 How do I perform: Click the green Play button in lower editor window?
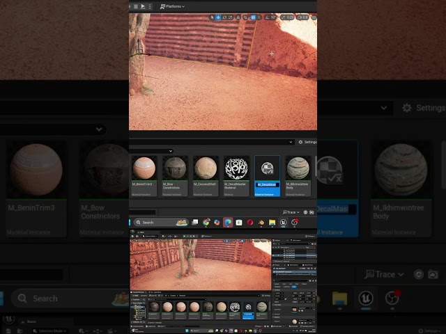tap(184, 236)
